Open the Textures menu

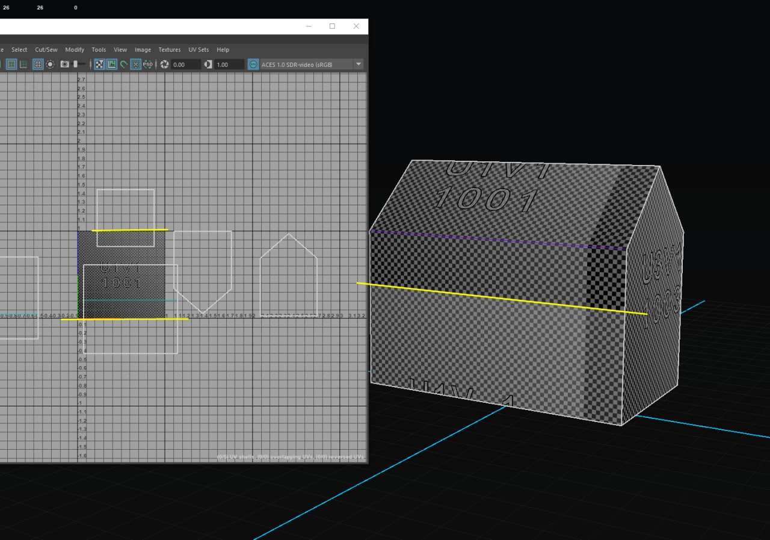[x=170, y=50]
